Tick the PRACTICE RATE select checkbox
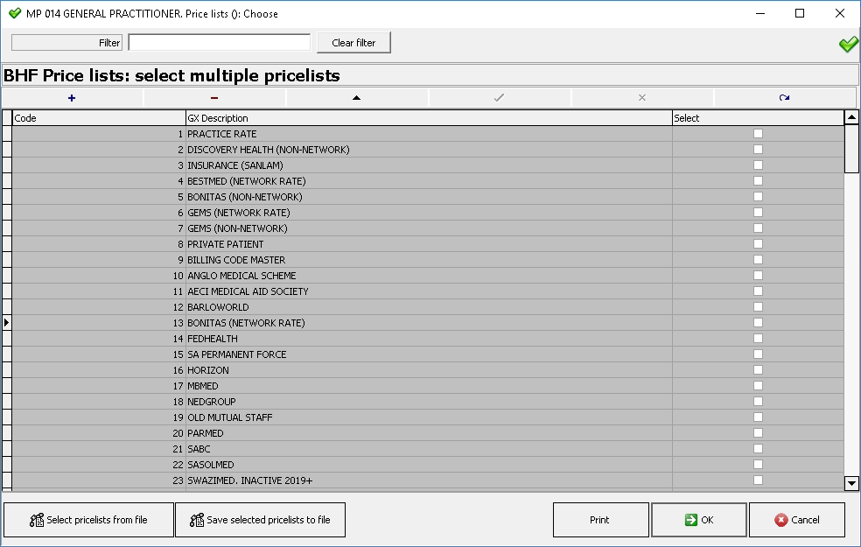Image resolution: width=861 pixels, height=547 pixels. point(759,133)
